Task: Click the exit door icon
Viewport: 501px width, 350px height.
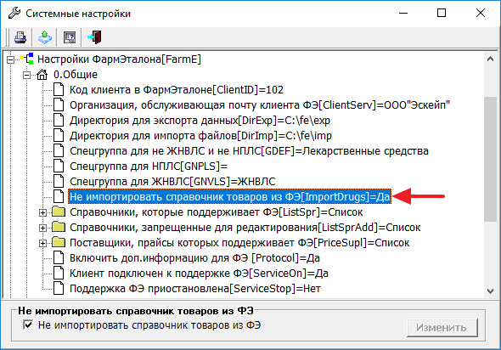Action: [94, 37]
